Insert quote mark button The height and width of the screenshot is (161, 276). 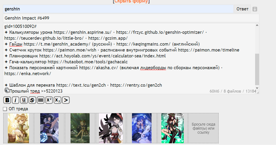pyautogui.click(x=66, y=100)
